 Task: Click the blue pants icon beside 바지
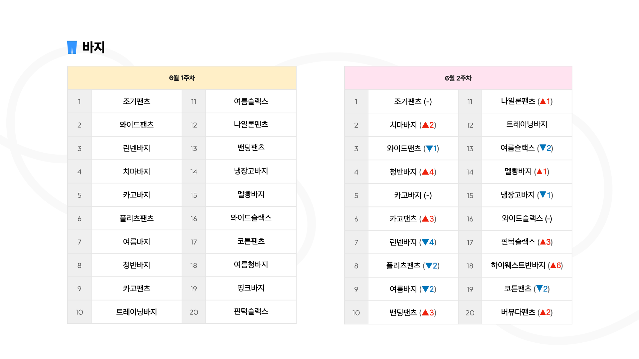72,47
